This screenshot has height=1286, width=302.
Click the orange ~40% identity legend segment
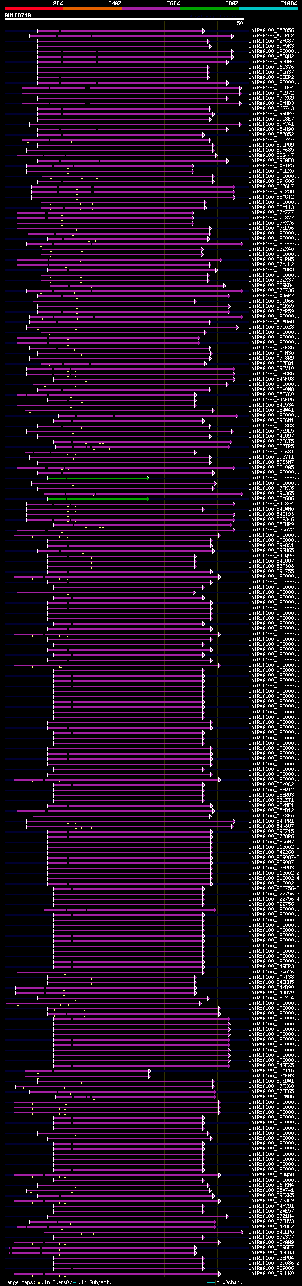point(92,9)
